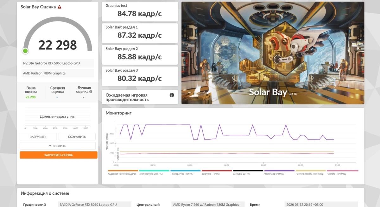Click the Мониторинг section heading

click(118, 113)
